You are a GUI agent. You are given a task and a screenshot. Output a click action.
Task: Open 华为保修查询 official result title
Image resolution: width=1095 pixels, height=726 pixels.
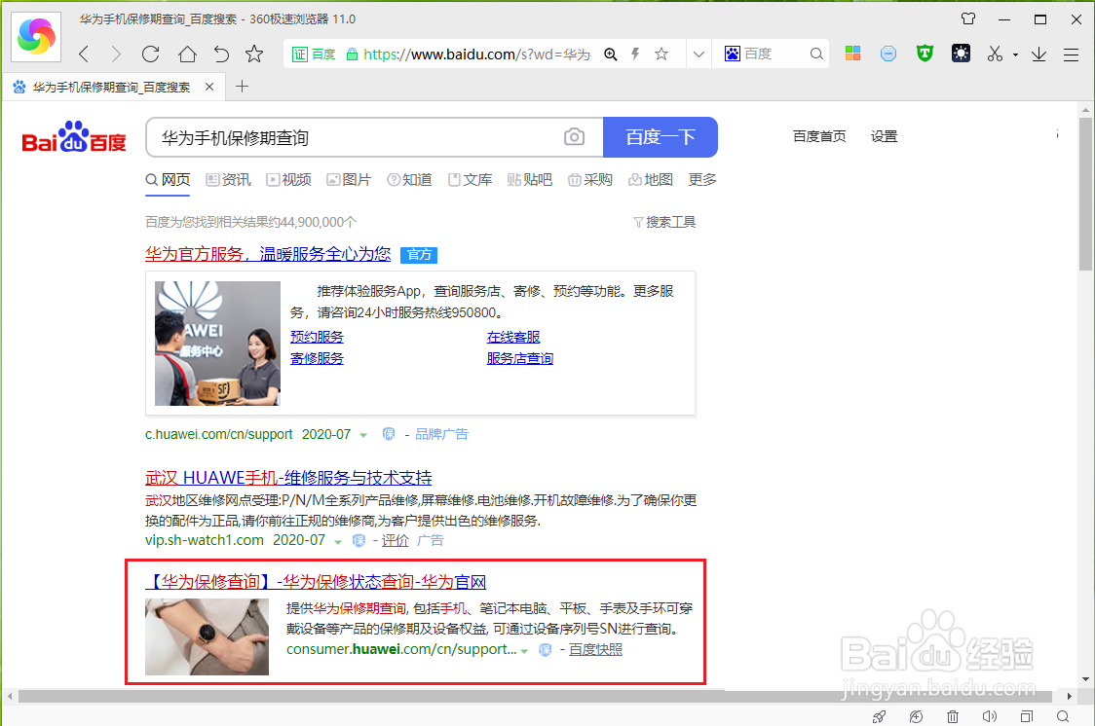pyautogui.click(x=316, y=582)
